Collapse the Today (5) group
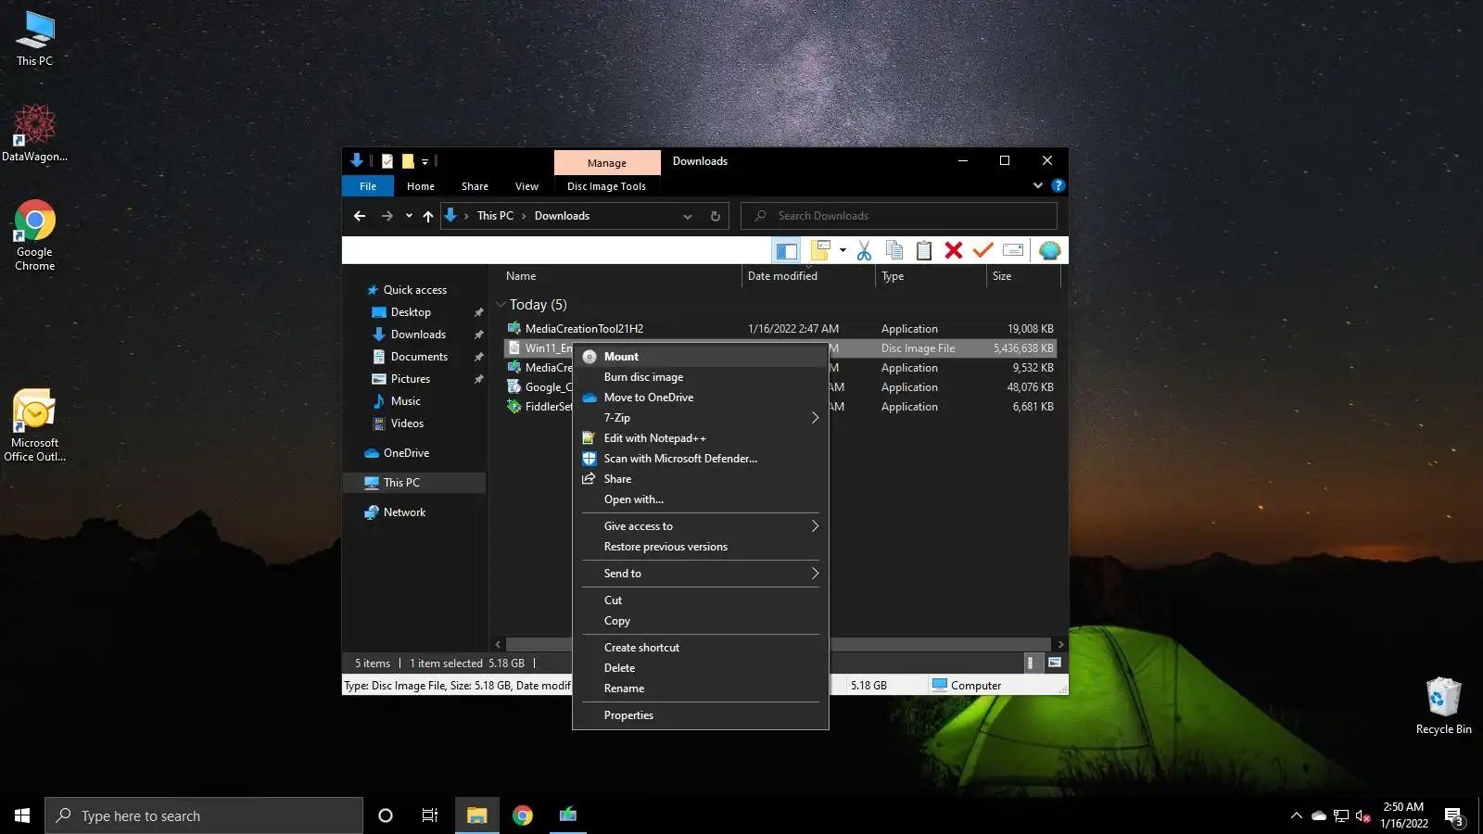The image size is (1483, 834). [501, 305]
